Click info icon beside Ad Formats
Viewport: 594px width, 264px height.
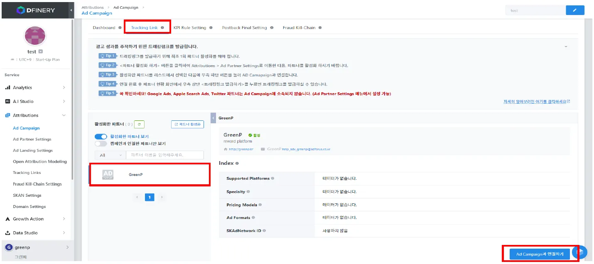tap(253, 218)
